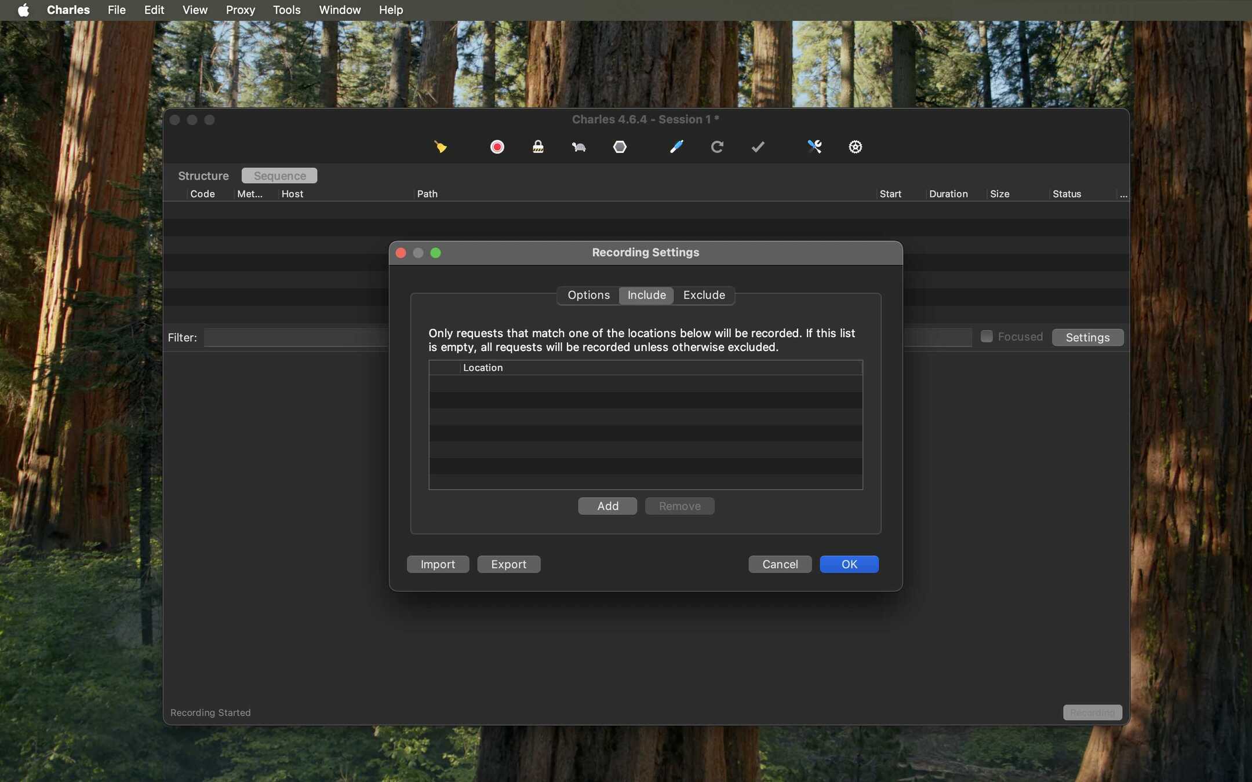Image resolution: width=1252 pixels, height=782 pixels.
Task: Zoom the Recording Settings dialog green button
Action: (x=436, y=253)
